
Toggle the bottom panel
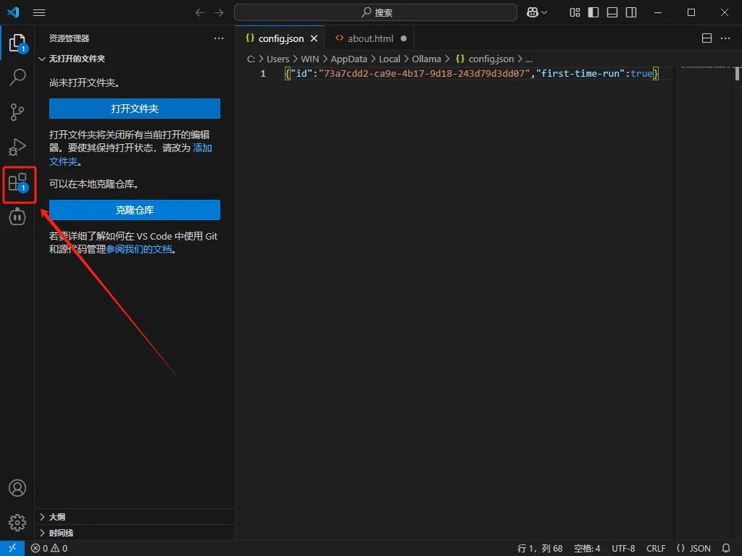(612, 12)
